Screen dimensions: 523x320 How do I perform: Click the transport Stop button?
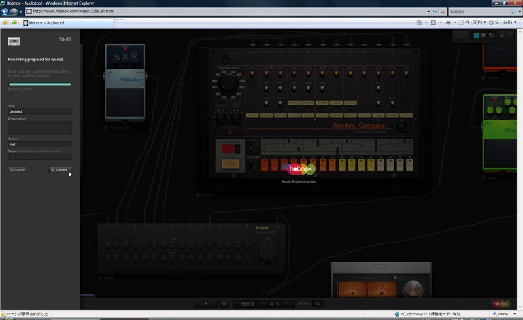[x=224, y=304]
